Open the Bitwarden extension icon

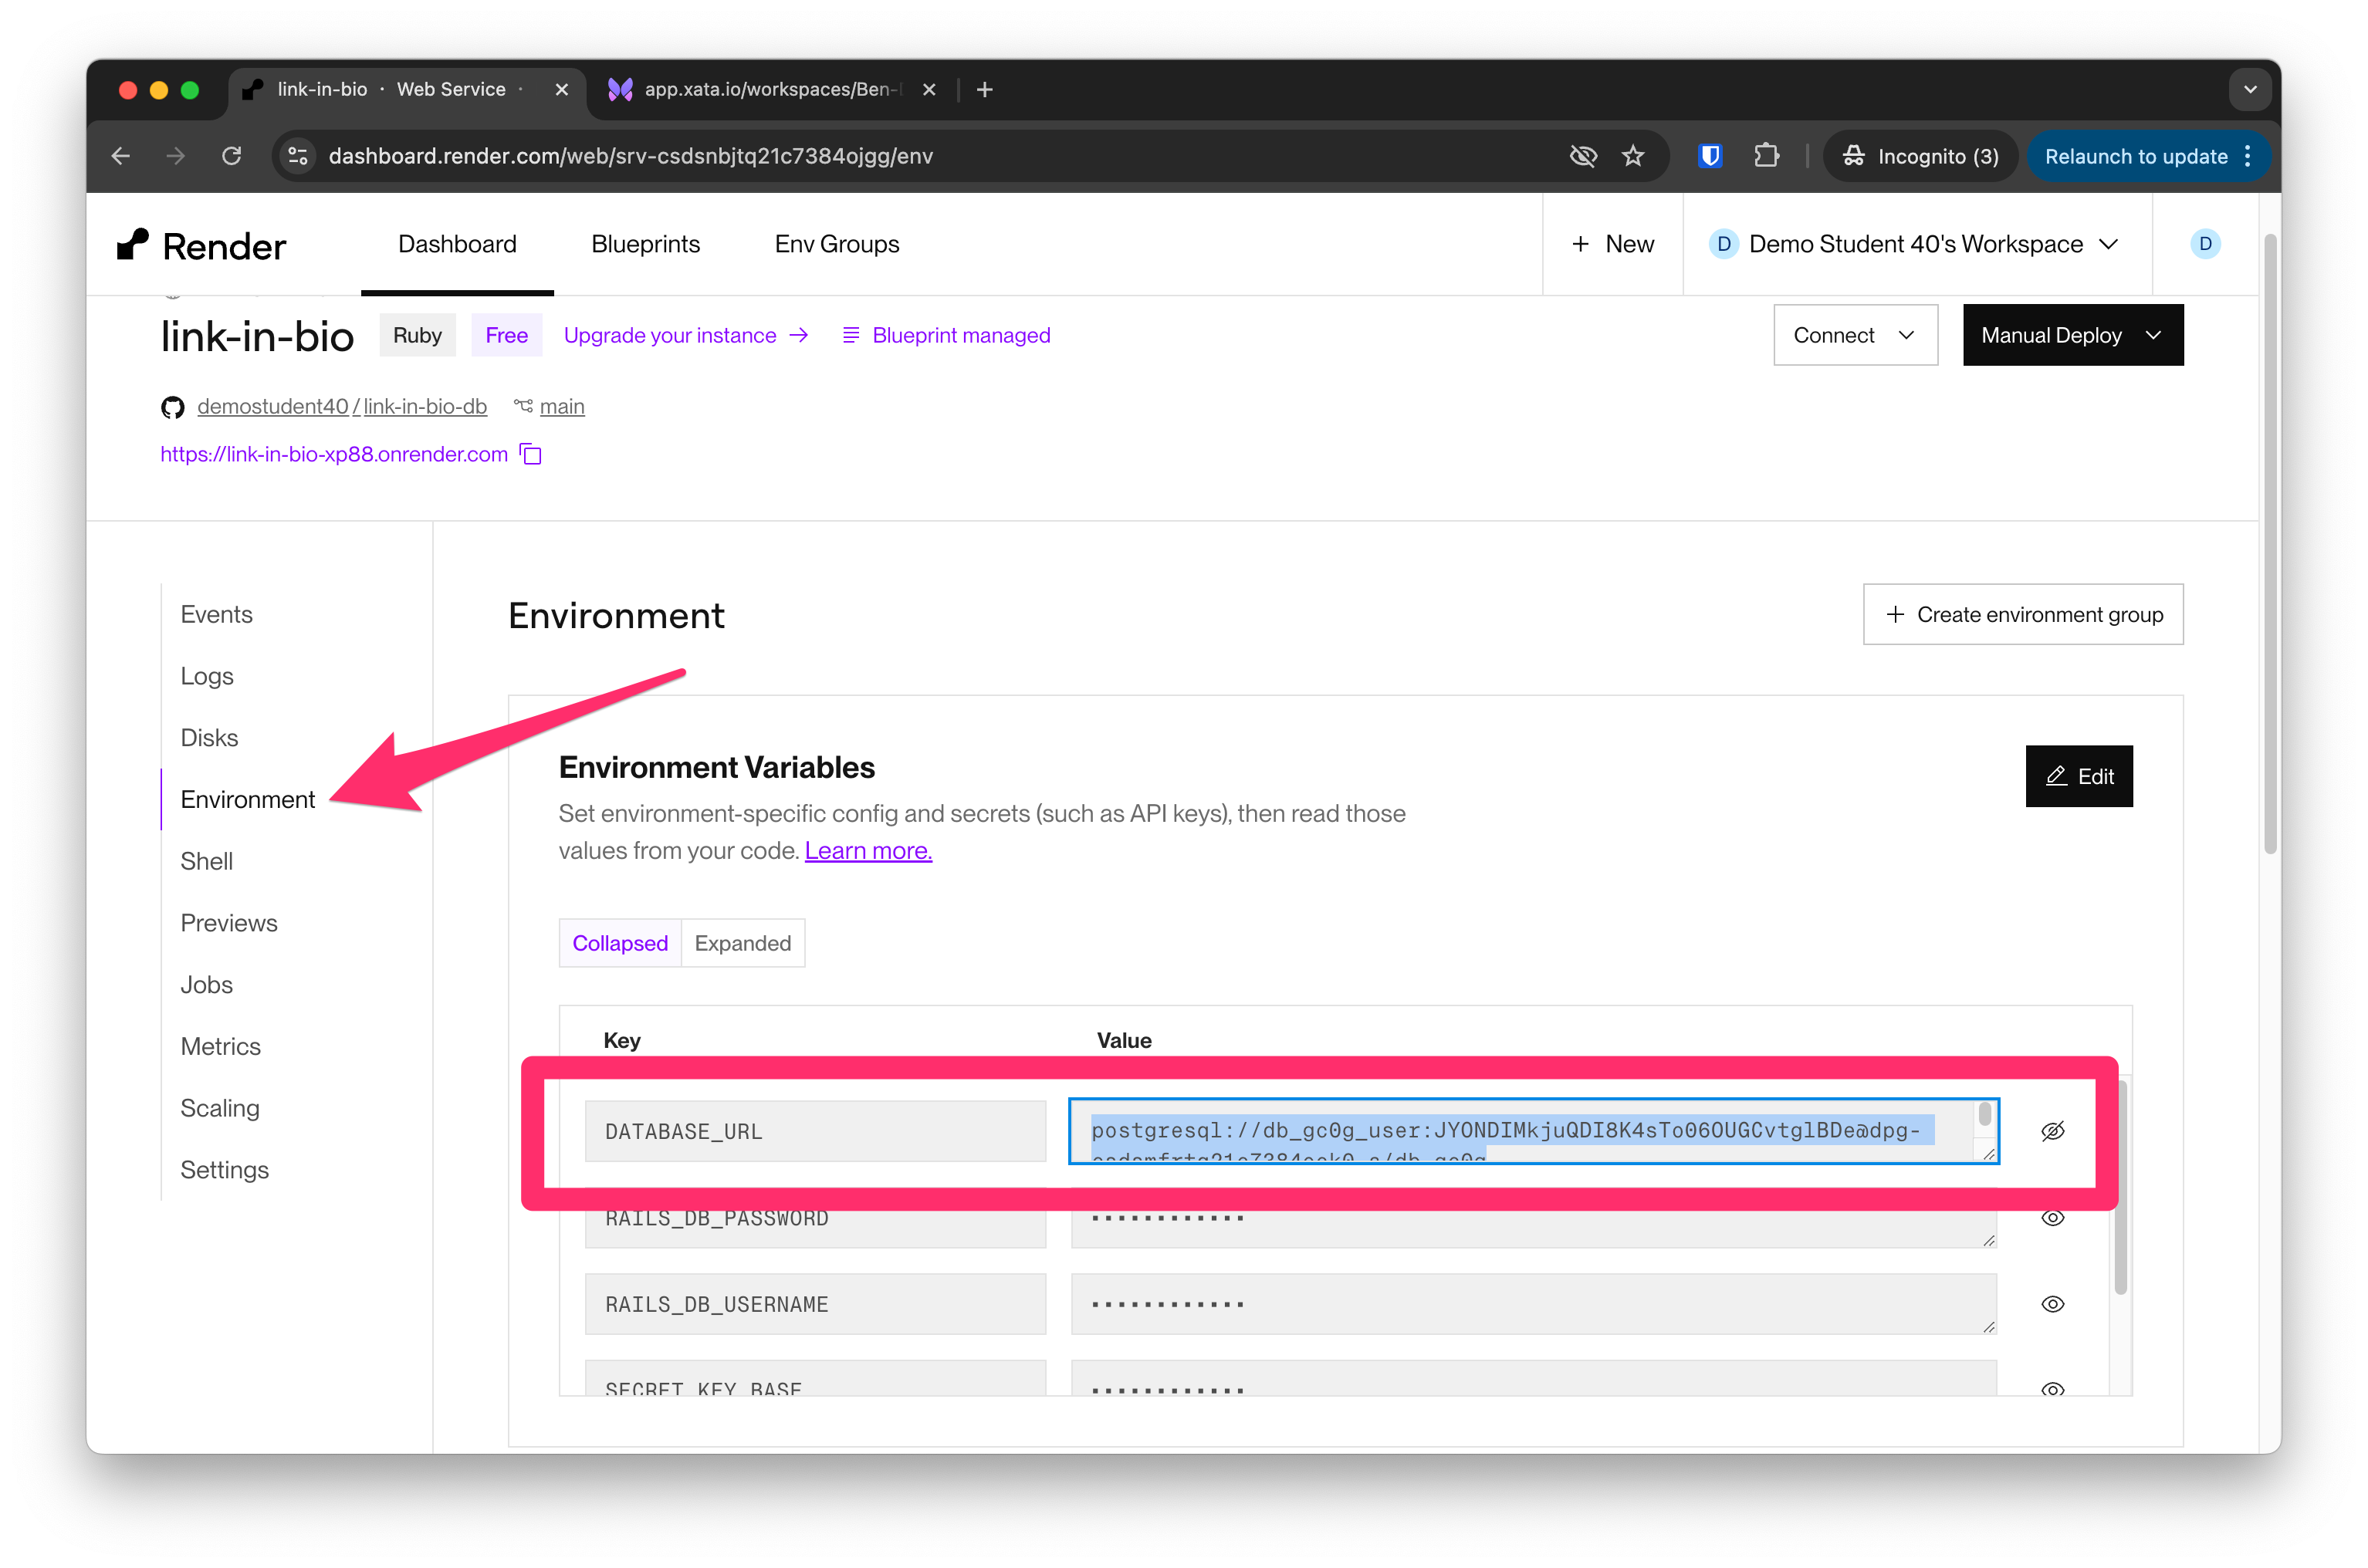click(1710, 156)
